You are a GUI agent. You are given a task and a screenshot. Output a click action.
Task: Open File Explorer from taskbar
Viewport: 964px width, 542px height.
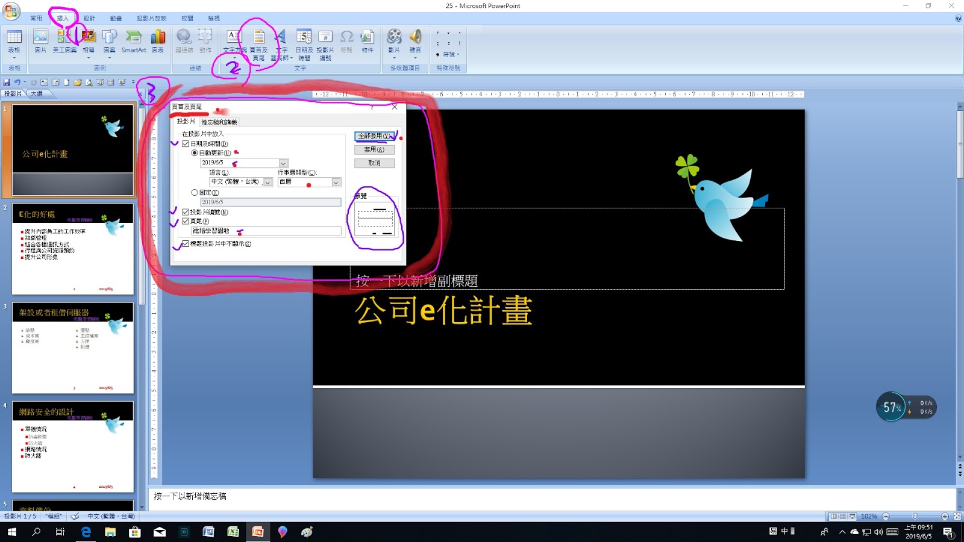click(x=110, y=532)
